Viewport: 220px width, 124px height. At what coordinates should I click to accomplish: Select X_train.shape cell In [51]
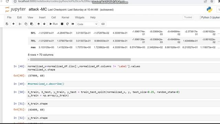coord(123,104)
